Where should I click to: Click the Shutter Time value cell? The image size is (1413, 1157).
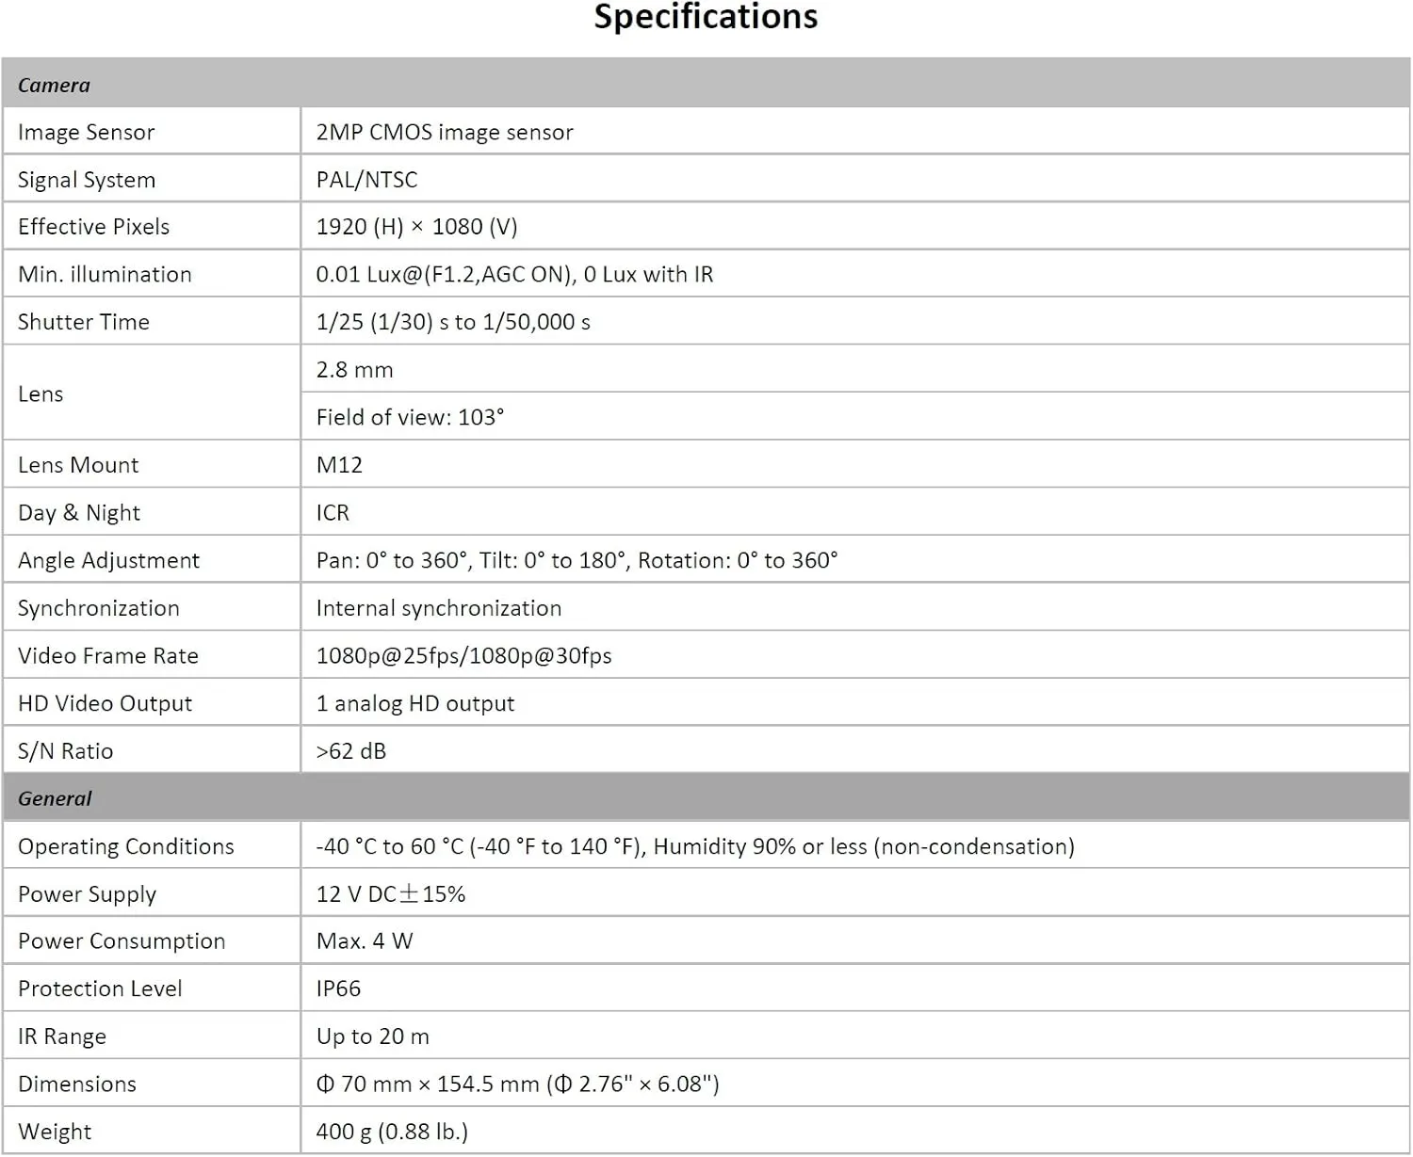(x=855, y=321)
